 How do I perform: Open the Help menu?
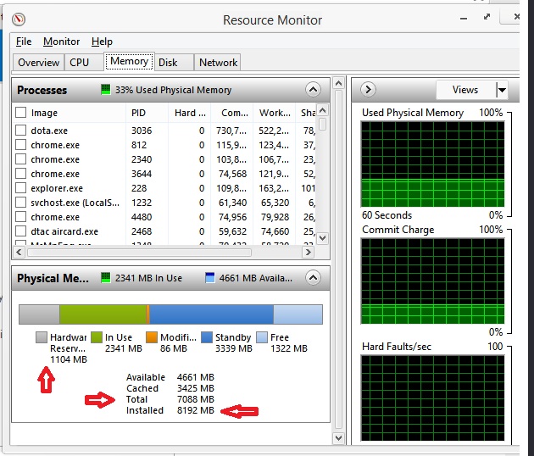(x=102, y=42)
